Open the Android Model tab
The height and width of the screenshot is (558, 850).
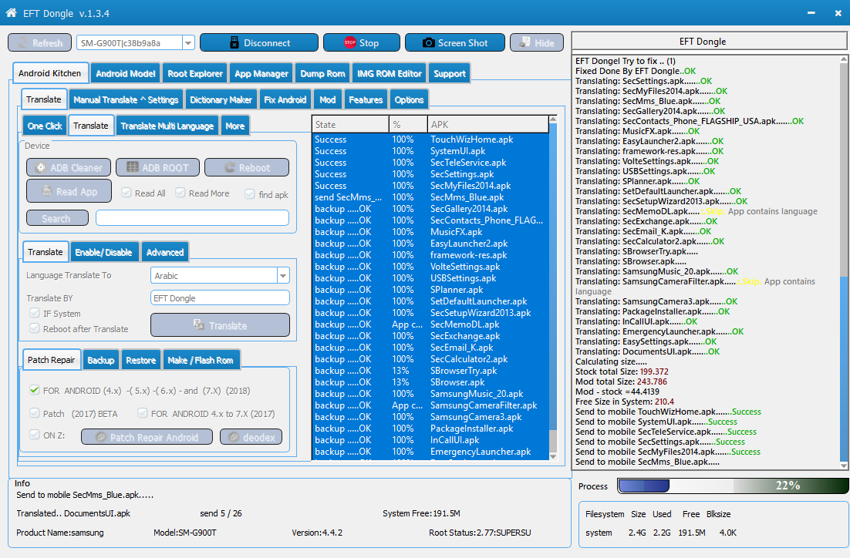[125, 74]
